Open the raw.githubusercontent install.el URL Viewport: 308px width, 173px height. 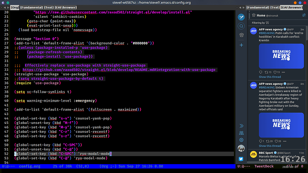pyautogui.click(x=112, y=12)
